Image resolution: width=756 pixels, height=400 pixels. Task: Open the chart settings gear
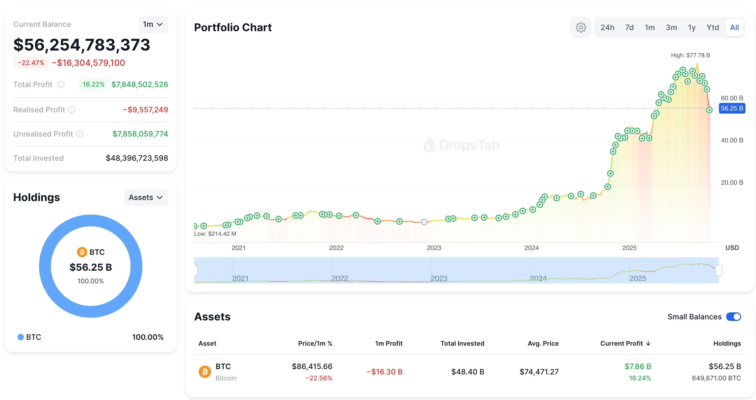(581, 27)
